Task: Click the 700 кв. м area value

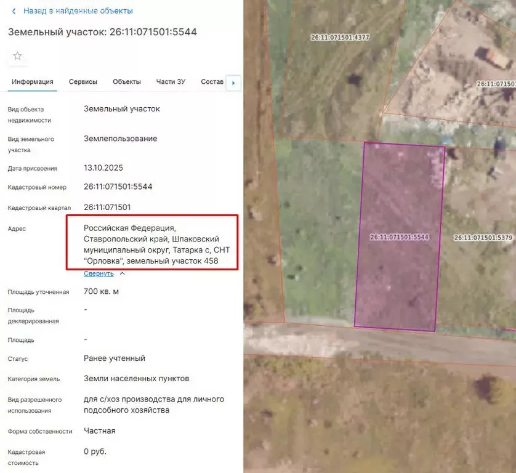Action: (102, 291)
